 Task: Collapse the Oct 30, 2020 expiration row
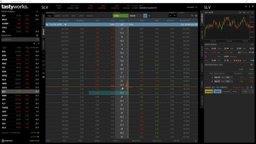click(x=47, y=24)
